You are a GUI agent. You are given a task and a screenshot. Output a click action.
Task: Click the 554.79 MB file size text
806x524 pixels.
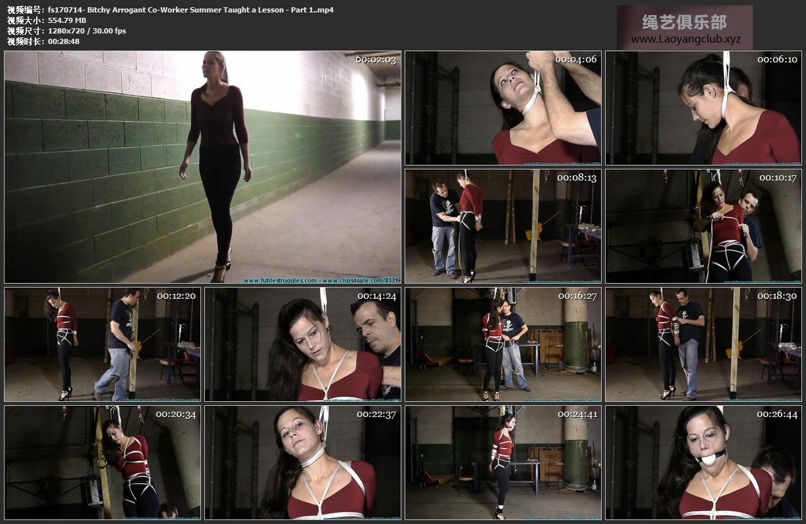(67, 20)
